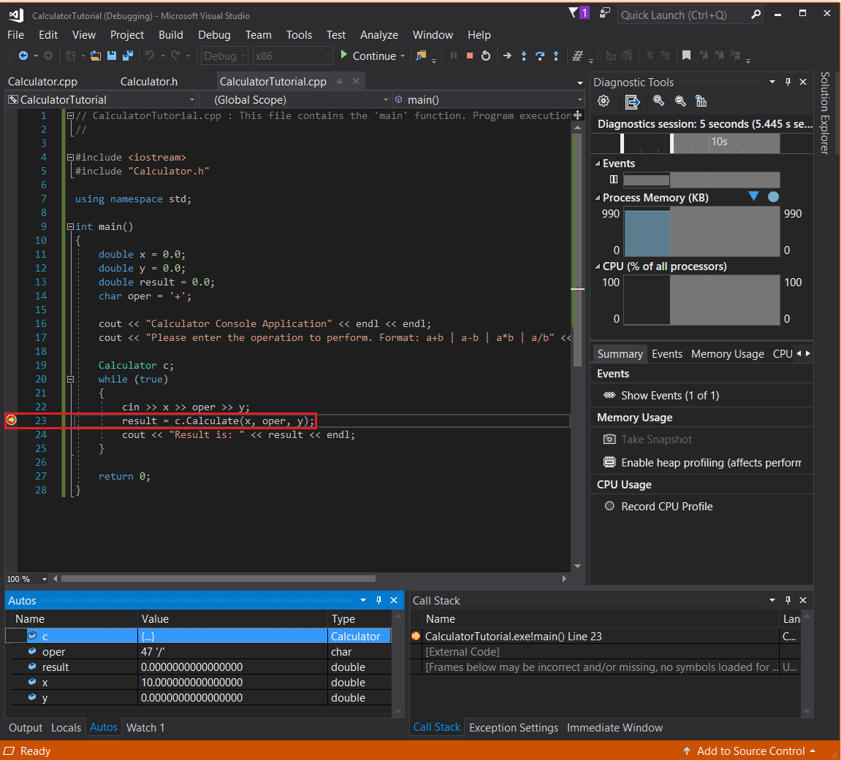Collapse the while loop on line 20
Screen dimensions: 841x760
(x=70, y=379)
